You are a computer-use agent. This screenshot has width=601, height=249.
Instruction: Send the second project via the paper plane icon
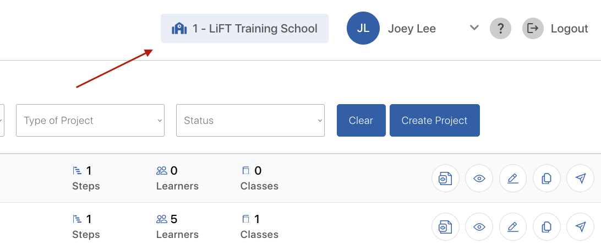click(x=580, y=227)
